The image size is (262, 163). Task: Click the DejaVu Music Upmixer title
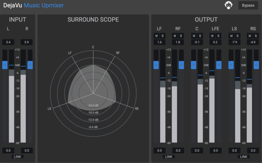tap(34, 5)
